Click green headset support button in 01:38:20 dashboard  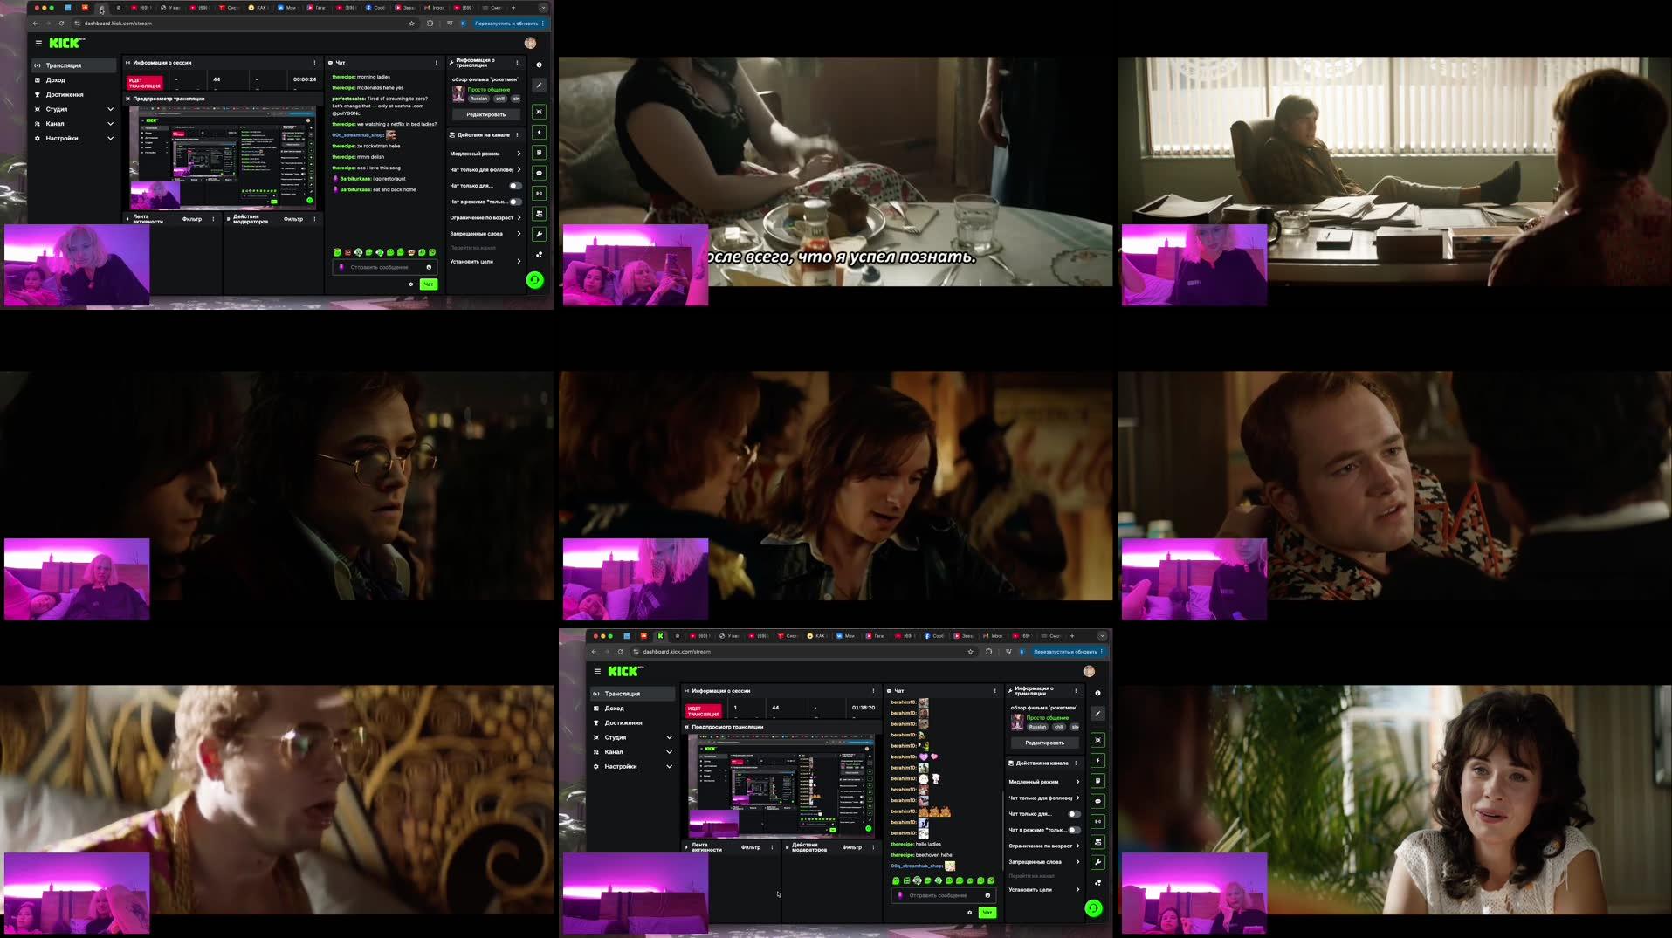click(1093, 908)
